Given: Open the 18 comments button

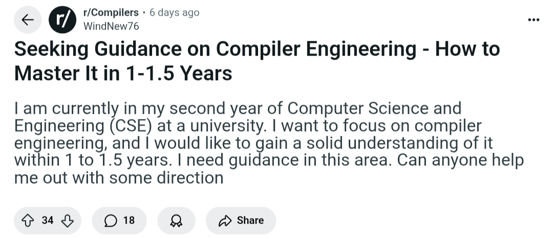Looking at the screenshot, I should (x=119, y=221).
